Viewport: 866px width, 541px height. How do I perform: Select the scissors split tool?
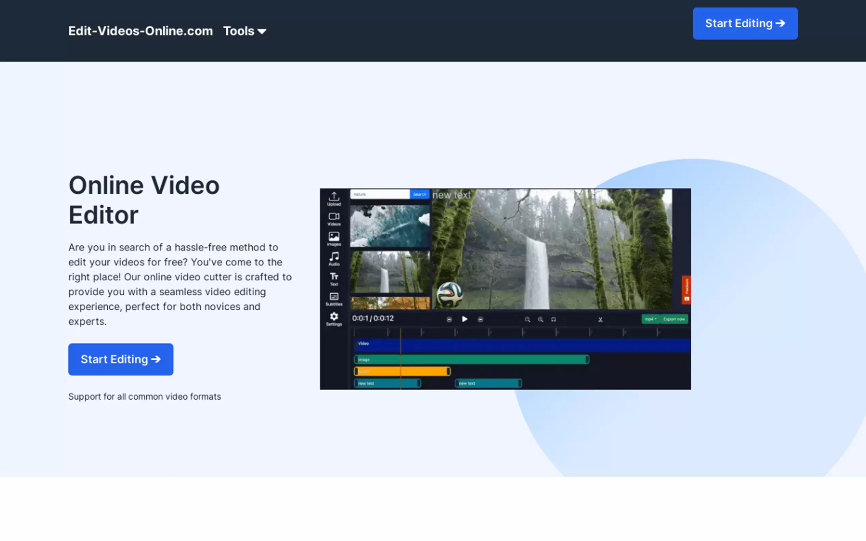pos(601,320)
